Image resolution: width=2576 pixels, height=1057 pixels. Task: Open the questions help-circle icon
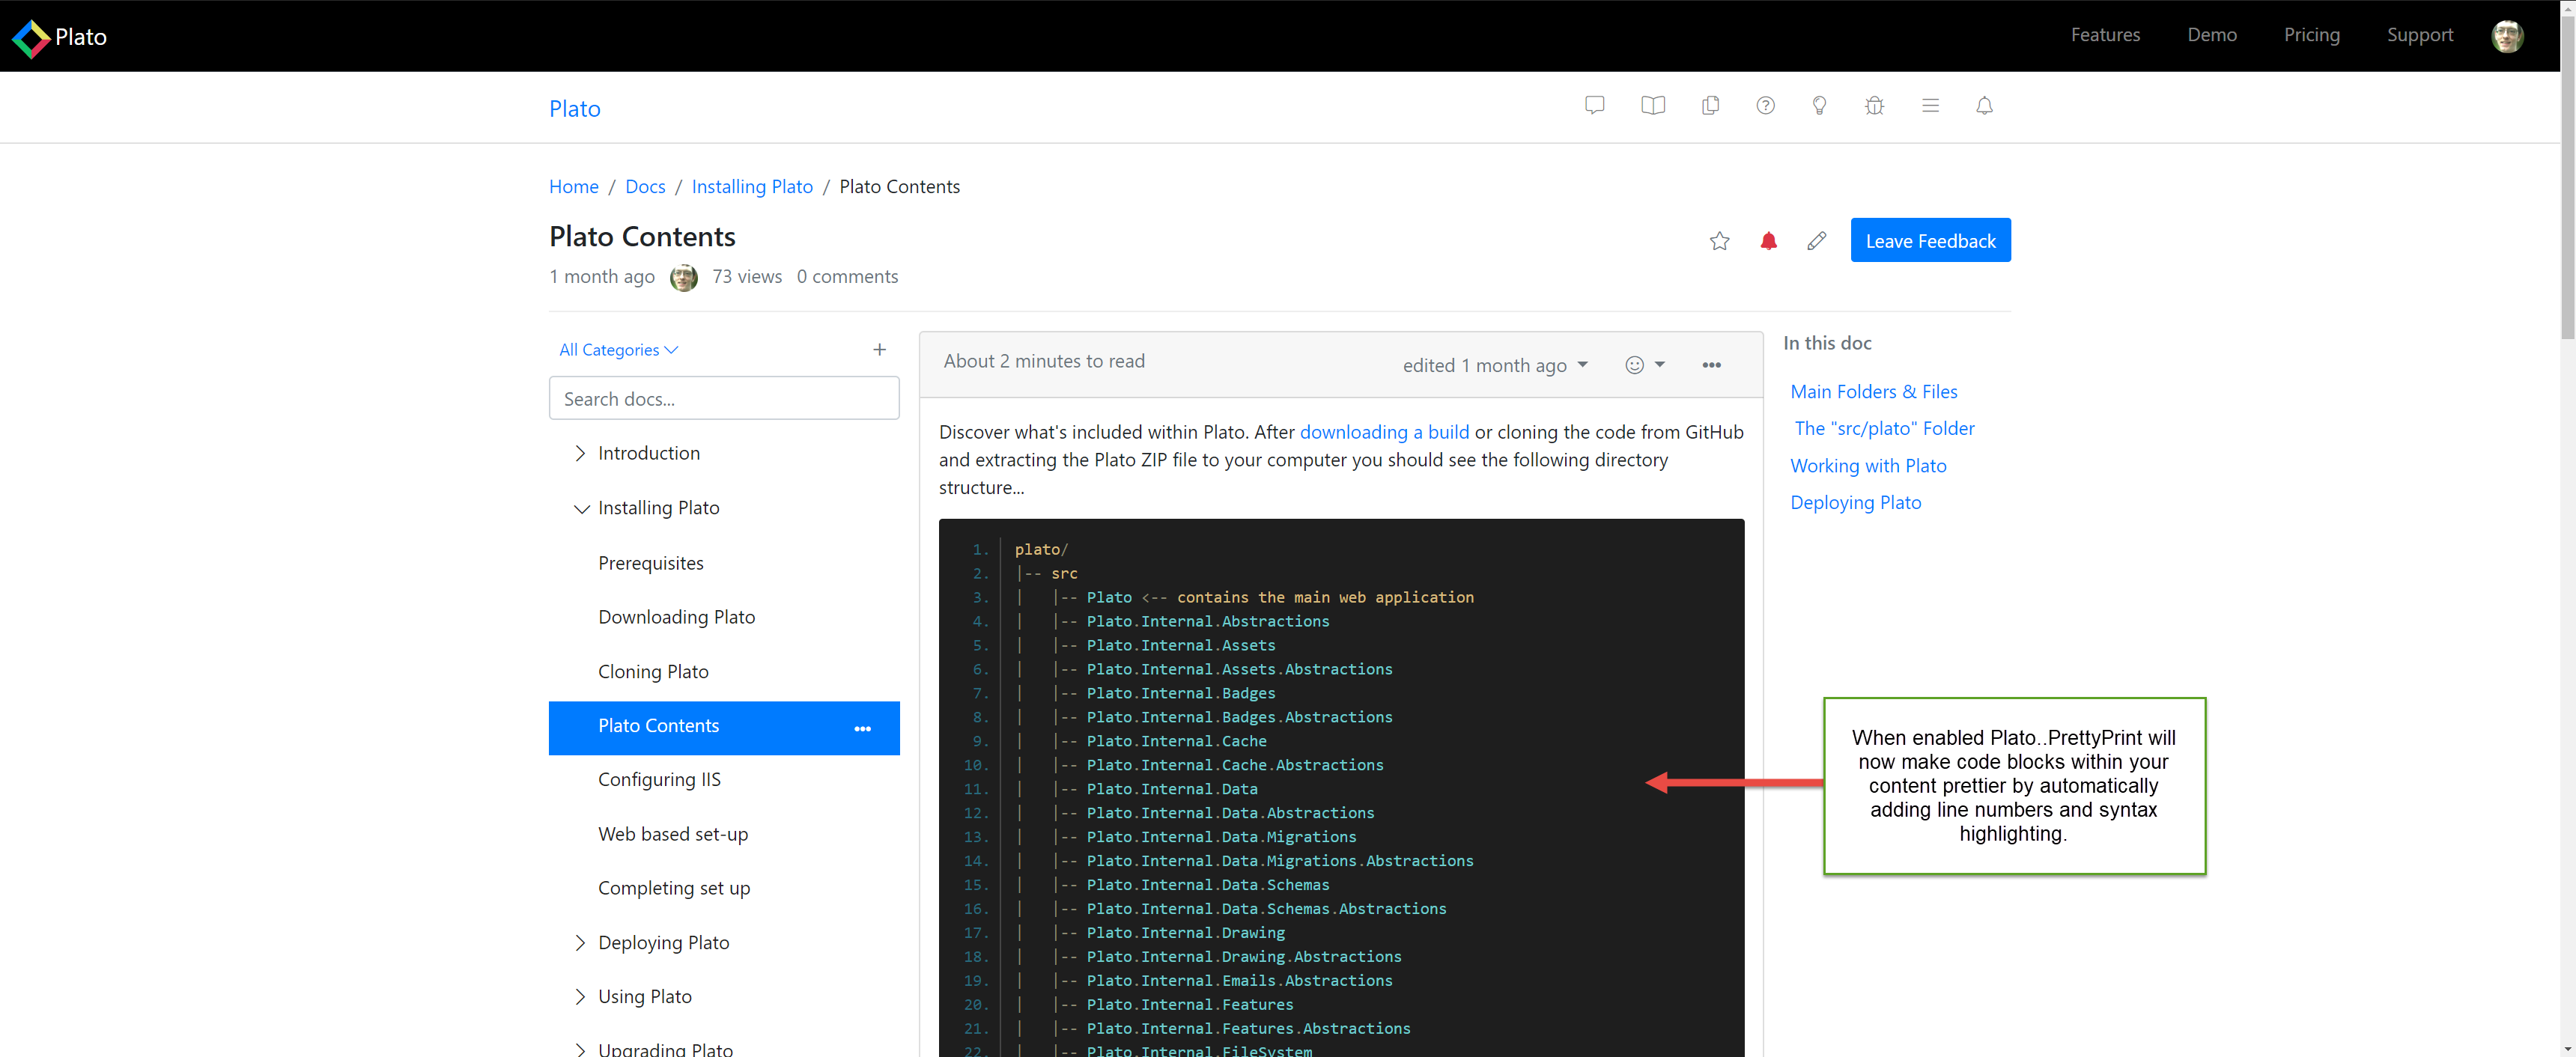(x=1765, y=105)
